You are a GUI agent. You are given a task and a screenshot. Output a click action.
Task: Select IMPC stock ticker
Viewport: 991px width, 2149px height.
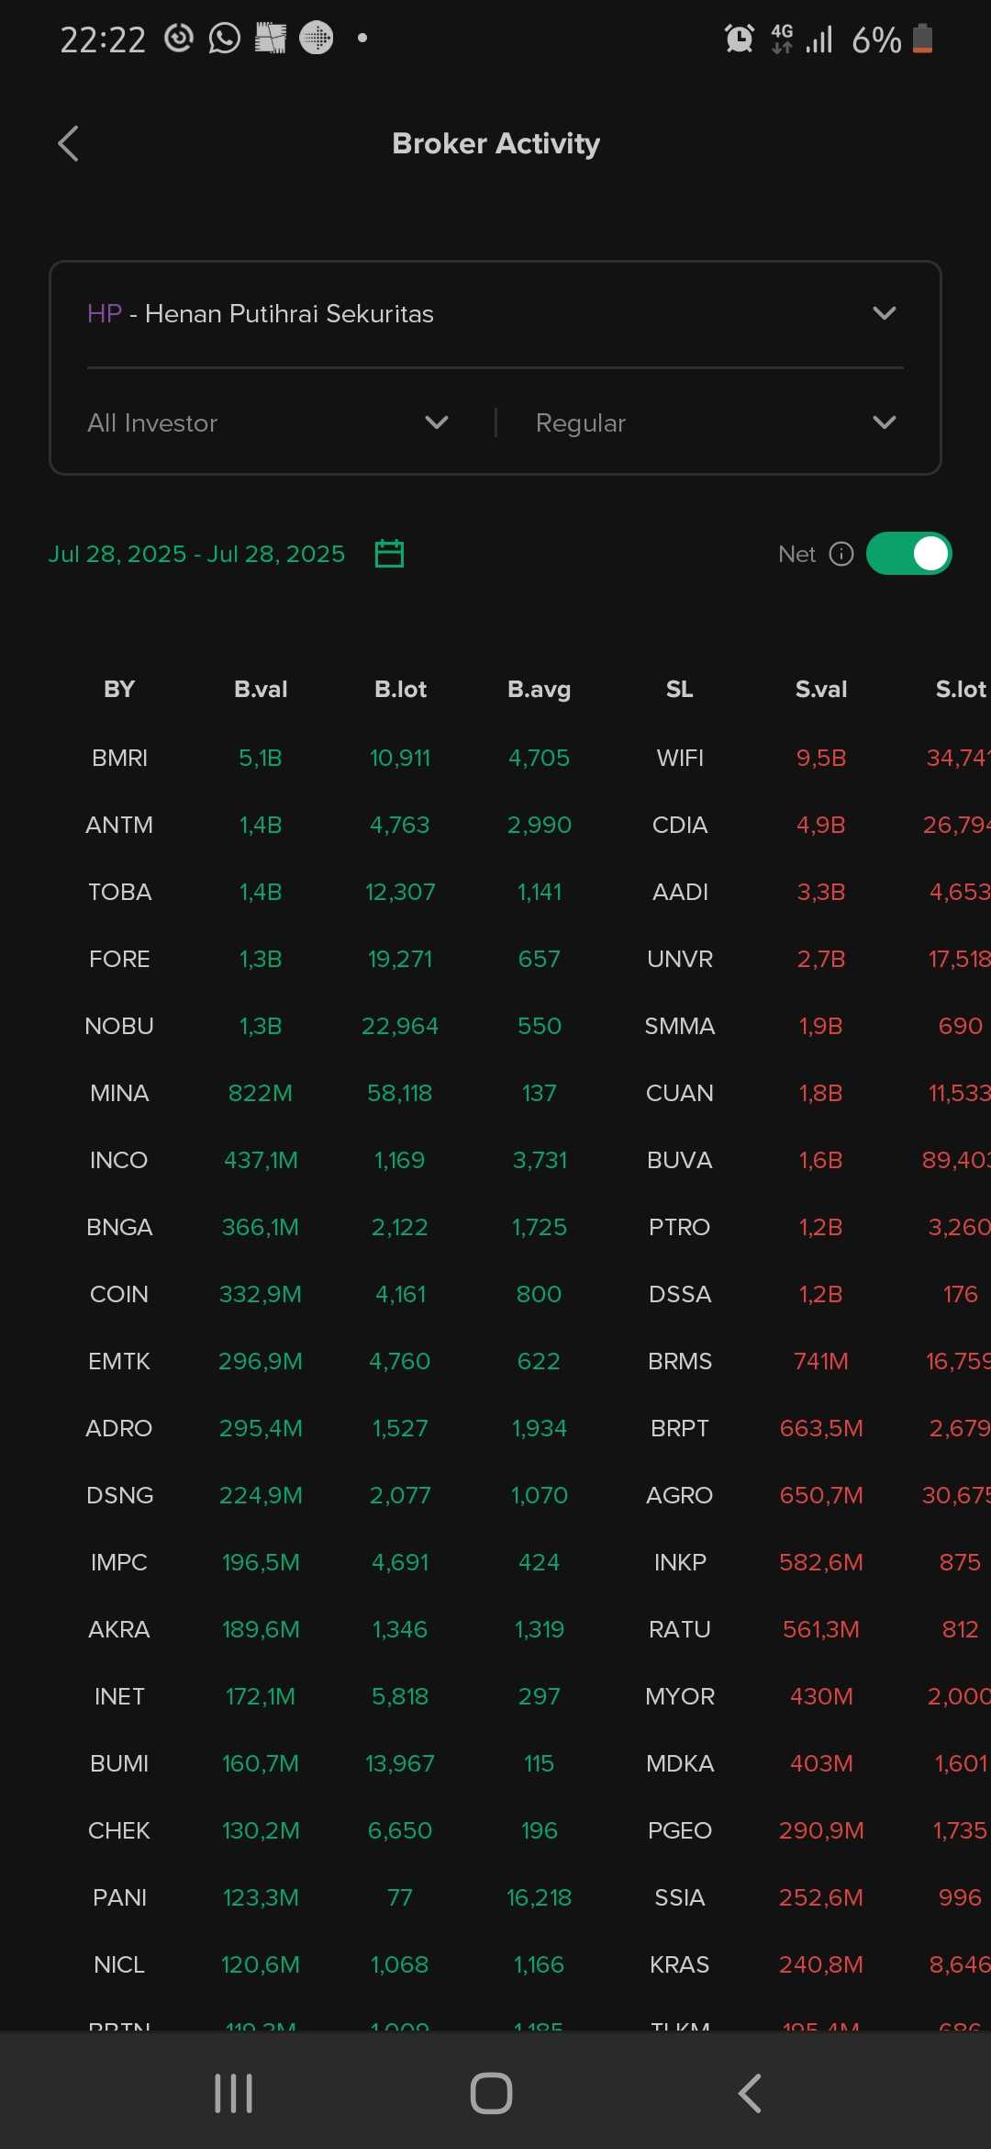pyautogui.click(x=119, y=1562)
